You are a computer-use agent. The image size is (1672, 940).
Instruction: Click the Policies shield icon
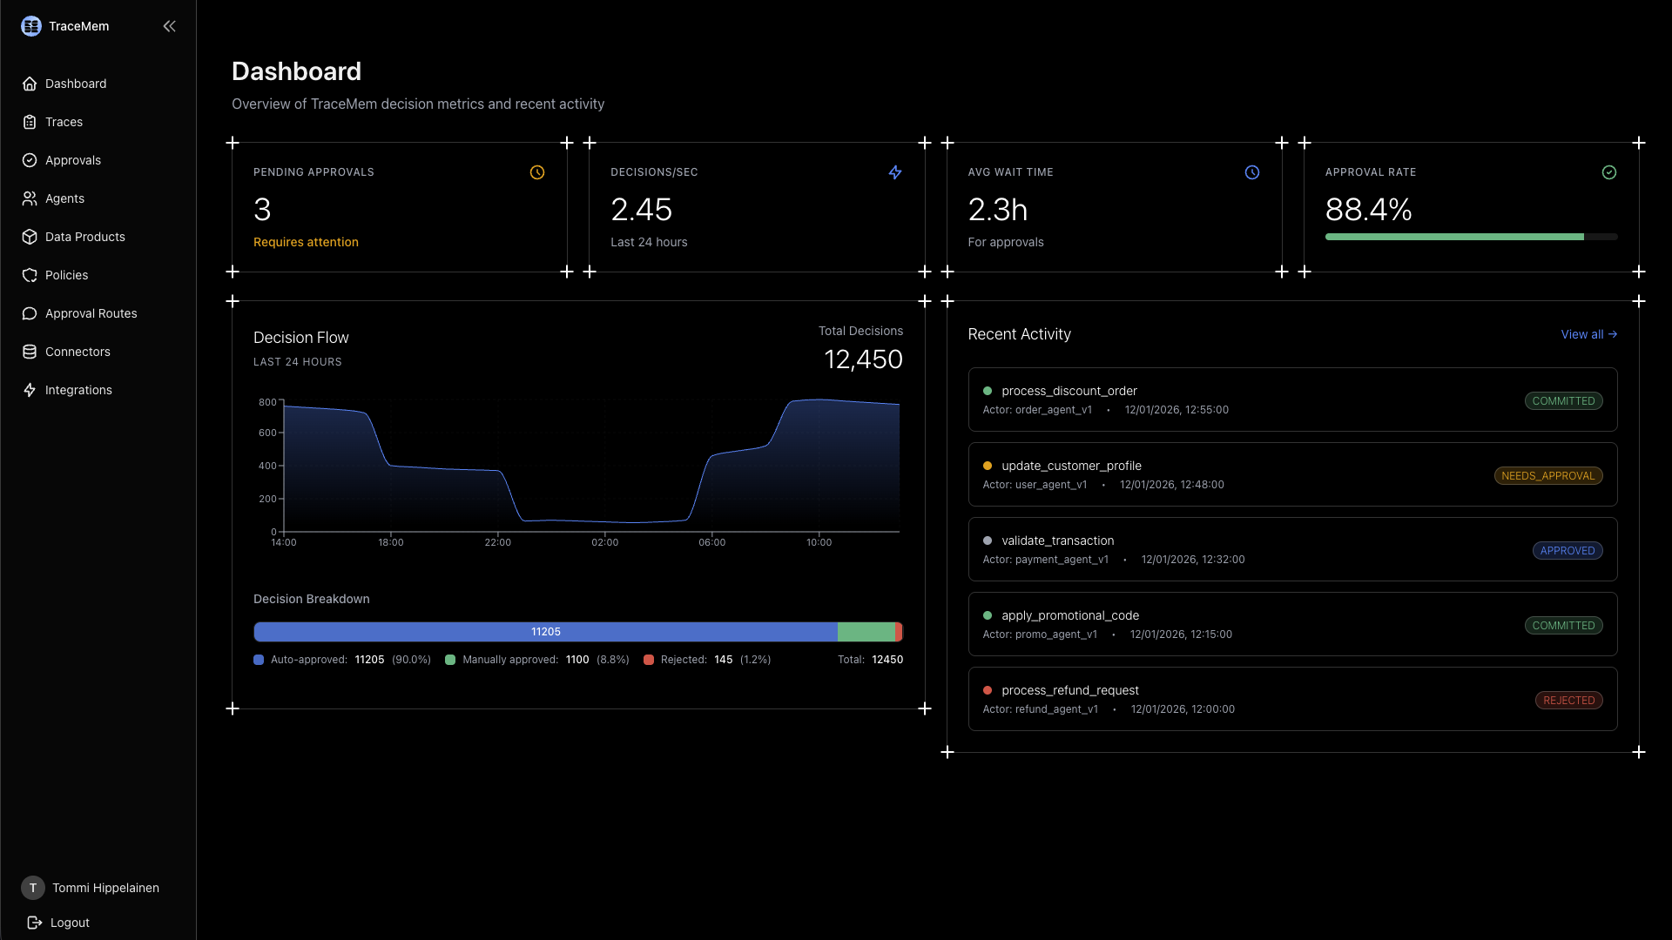[x=30, y=275]
